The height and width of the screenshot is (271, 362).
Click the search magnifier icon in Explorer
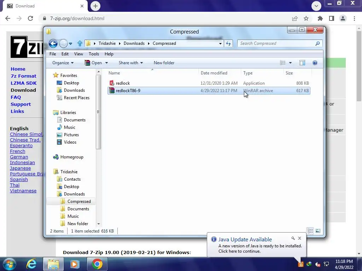pos(317,43)
